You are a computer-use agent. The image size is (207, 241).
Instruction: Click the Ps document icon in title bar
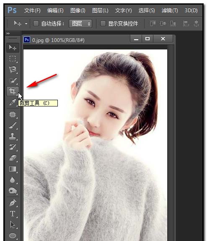click(x=27, y=40)
